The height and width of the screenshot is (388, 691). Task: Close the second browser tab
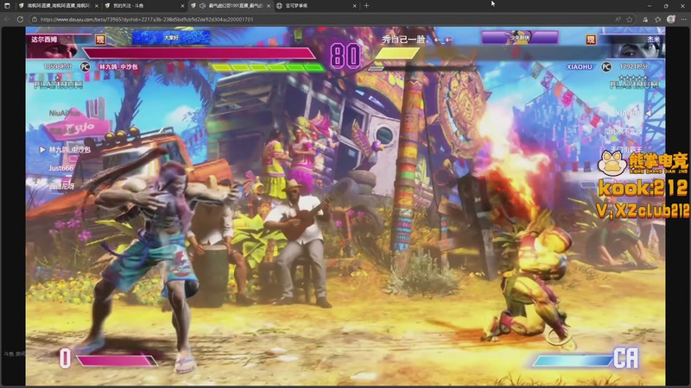pos(182,6)
